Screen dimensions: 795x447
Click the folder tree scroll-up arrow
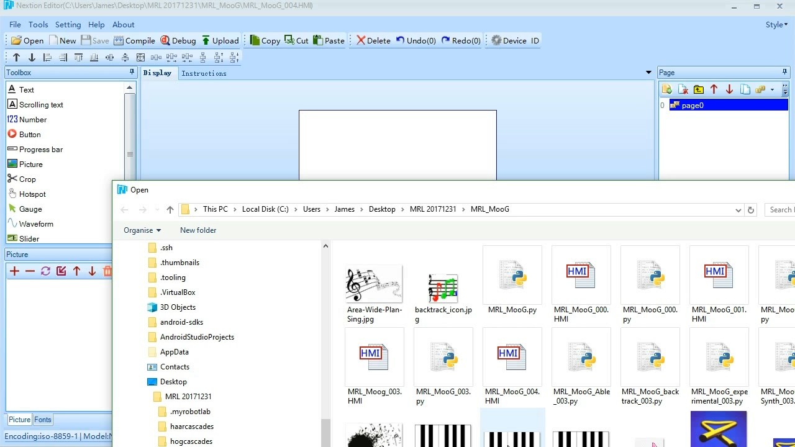coord(325,246)
